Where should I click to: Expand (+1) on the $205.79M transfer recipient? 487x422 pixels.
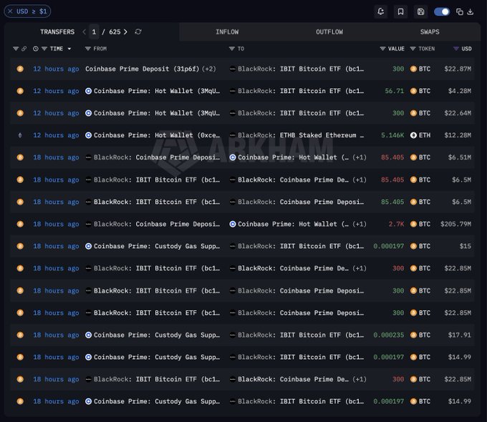[360, 224]
